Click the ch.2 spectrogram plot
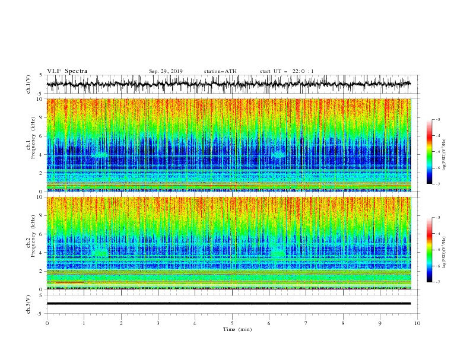470x363 pixels. click(x=229, y=243)
